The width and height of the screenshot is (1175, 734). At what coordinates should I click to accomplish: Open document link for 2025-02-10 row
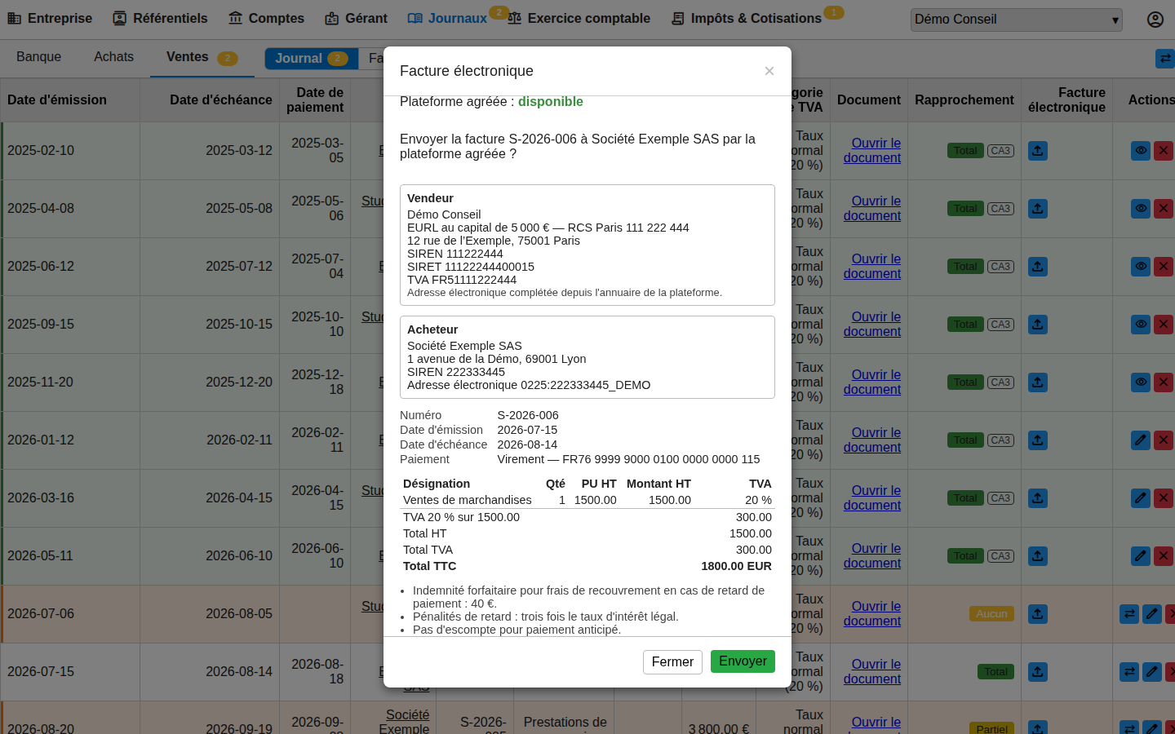pos(872,151)
